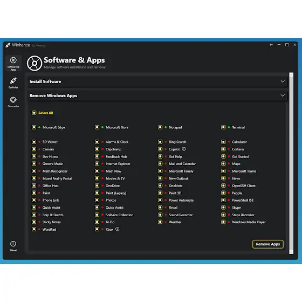The width and height of the screenshot is (302, 302).
Task: Click the Mail and Calendar label
Action: tap(182, 164)
